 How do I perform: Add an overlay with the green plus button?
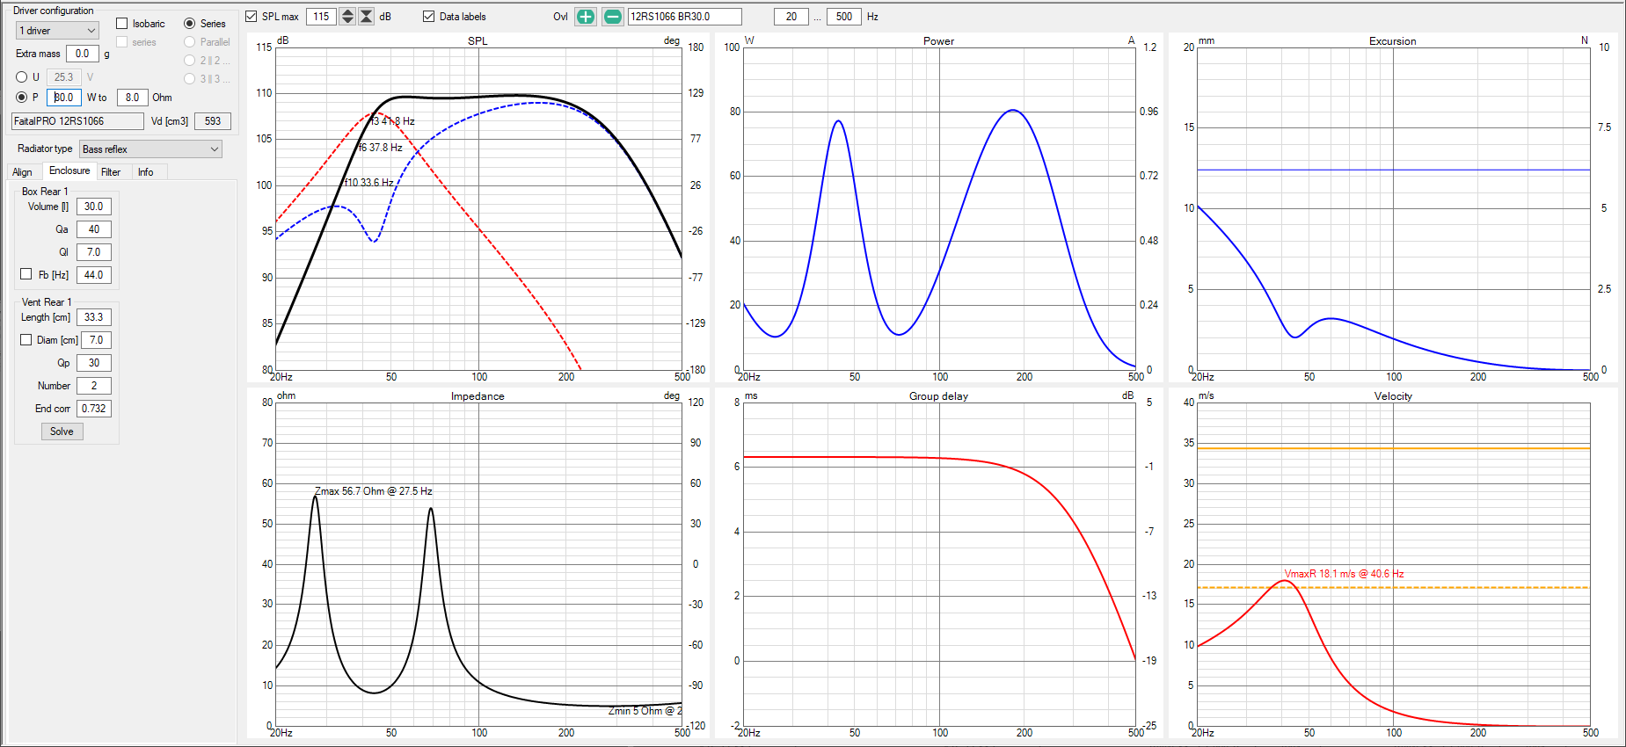click(x=585, y=17)
